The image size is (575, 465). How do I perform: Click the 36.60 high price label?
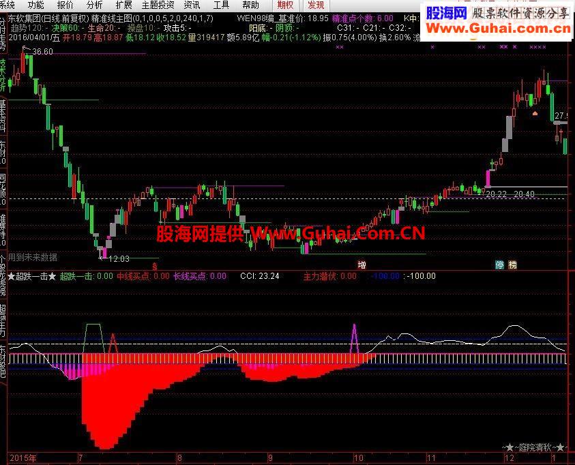pos(42,52)
